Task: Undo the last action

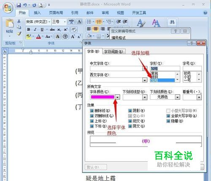Action: point(25,5)
